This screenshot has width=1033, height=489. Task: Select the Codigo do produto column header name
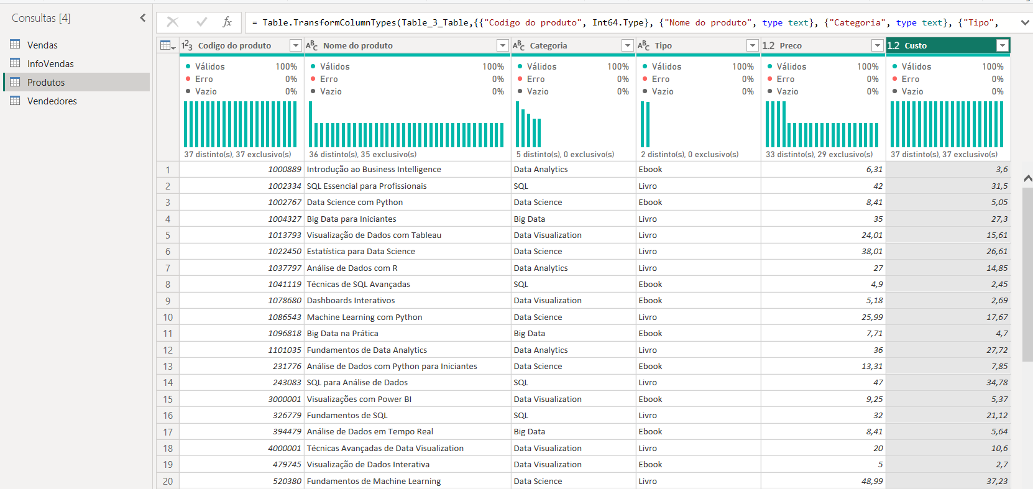click(x=235, y=45)
